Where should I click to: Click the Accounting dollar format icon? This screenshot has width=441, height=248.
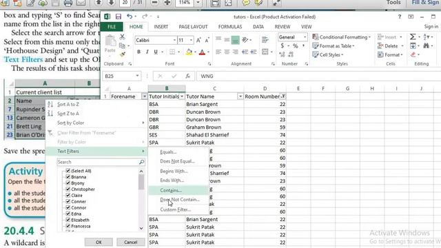point(282,46)
